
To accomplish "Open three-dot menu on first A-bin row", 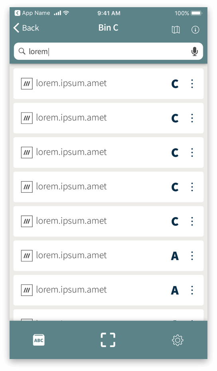I will [x=192, y=256].
